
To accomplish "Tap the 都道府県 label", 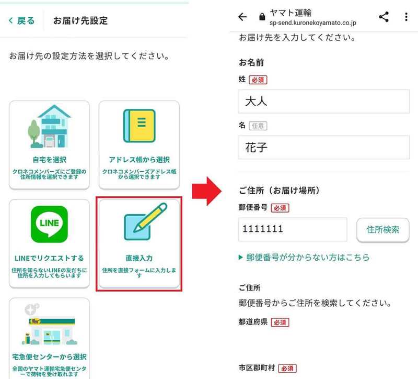I will point(253,322).
